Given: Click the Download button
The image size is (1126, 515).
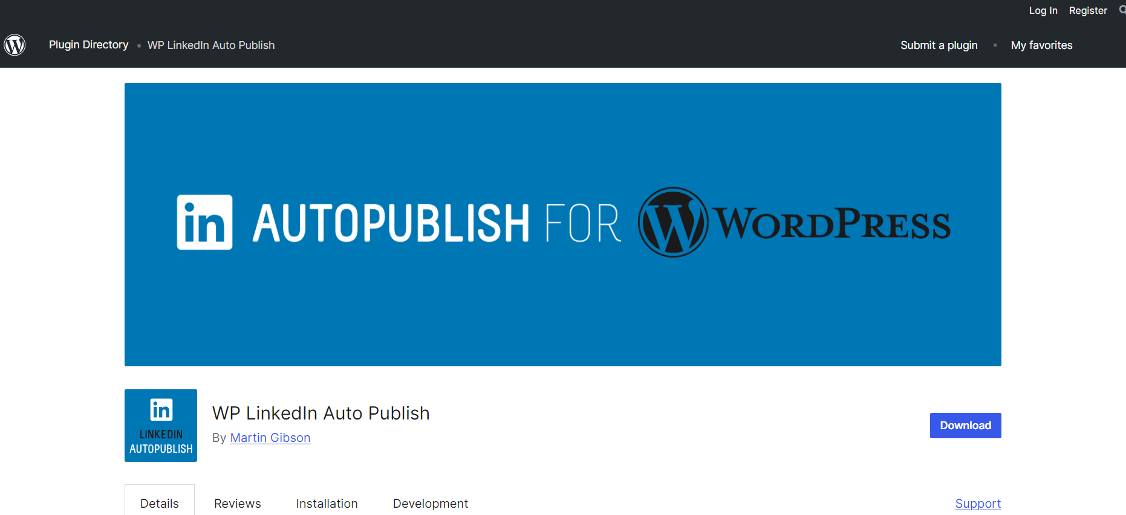Looking at the screenshot, I should coord(965,426).
